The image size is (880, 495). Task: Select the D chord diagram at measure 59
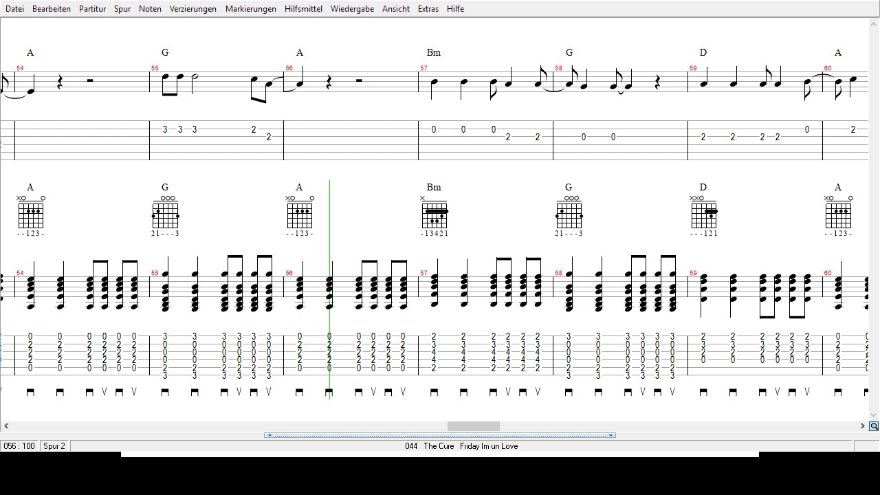click(x=703, y=216)
